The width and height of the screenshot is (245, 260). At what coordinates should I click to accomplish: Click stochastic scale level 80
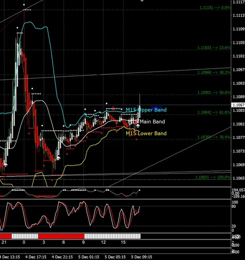[234, 206]
